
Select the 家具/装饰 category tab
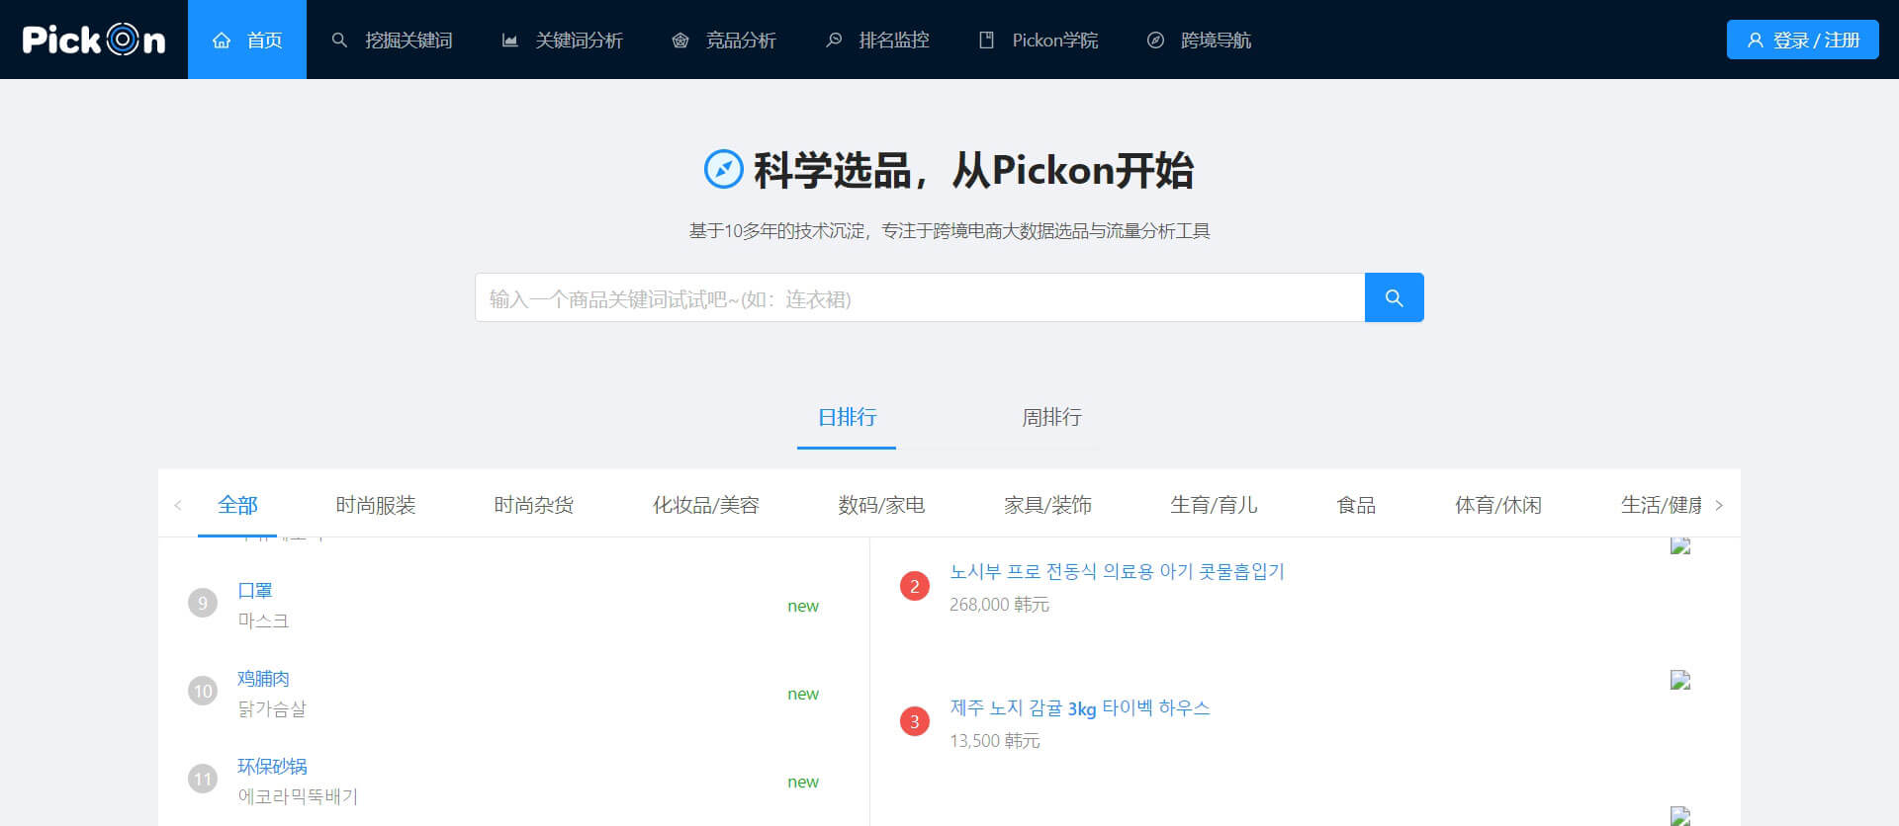[x=1048, y=505]
